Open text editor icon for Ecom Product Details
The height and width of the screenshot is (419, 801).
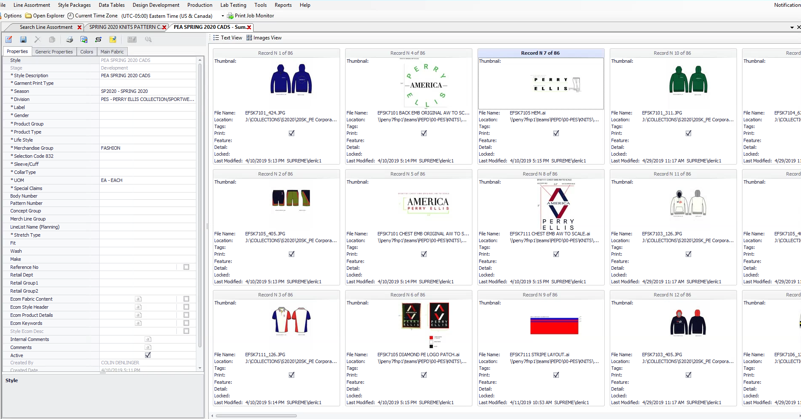[x=138, y=315]
